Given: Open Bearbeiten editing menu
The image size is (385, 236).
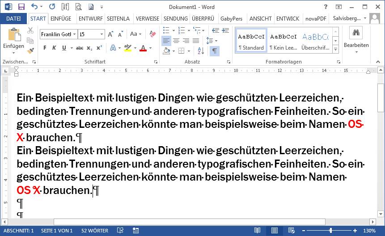Looking at the screenshot, I should [356, 41].
